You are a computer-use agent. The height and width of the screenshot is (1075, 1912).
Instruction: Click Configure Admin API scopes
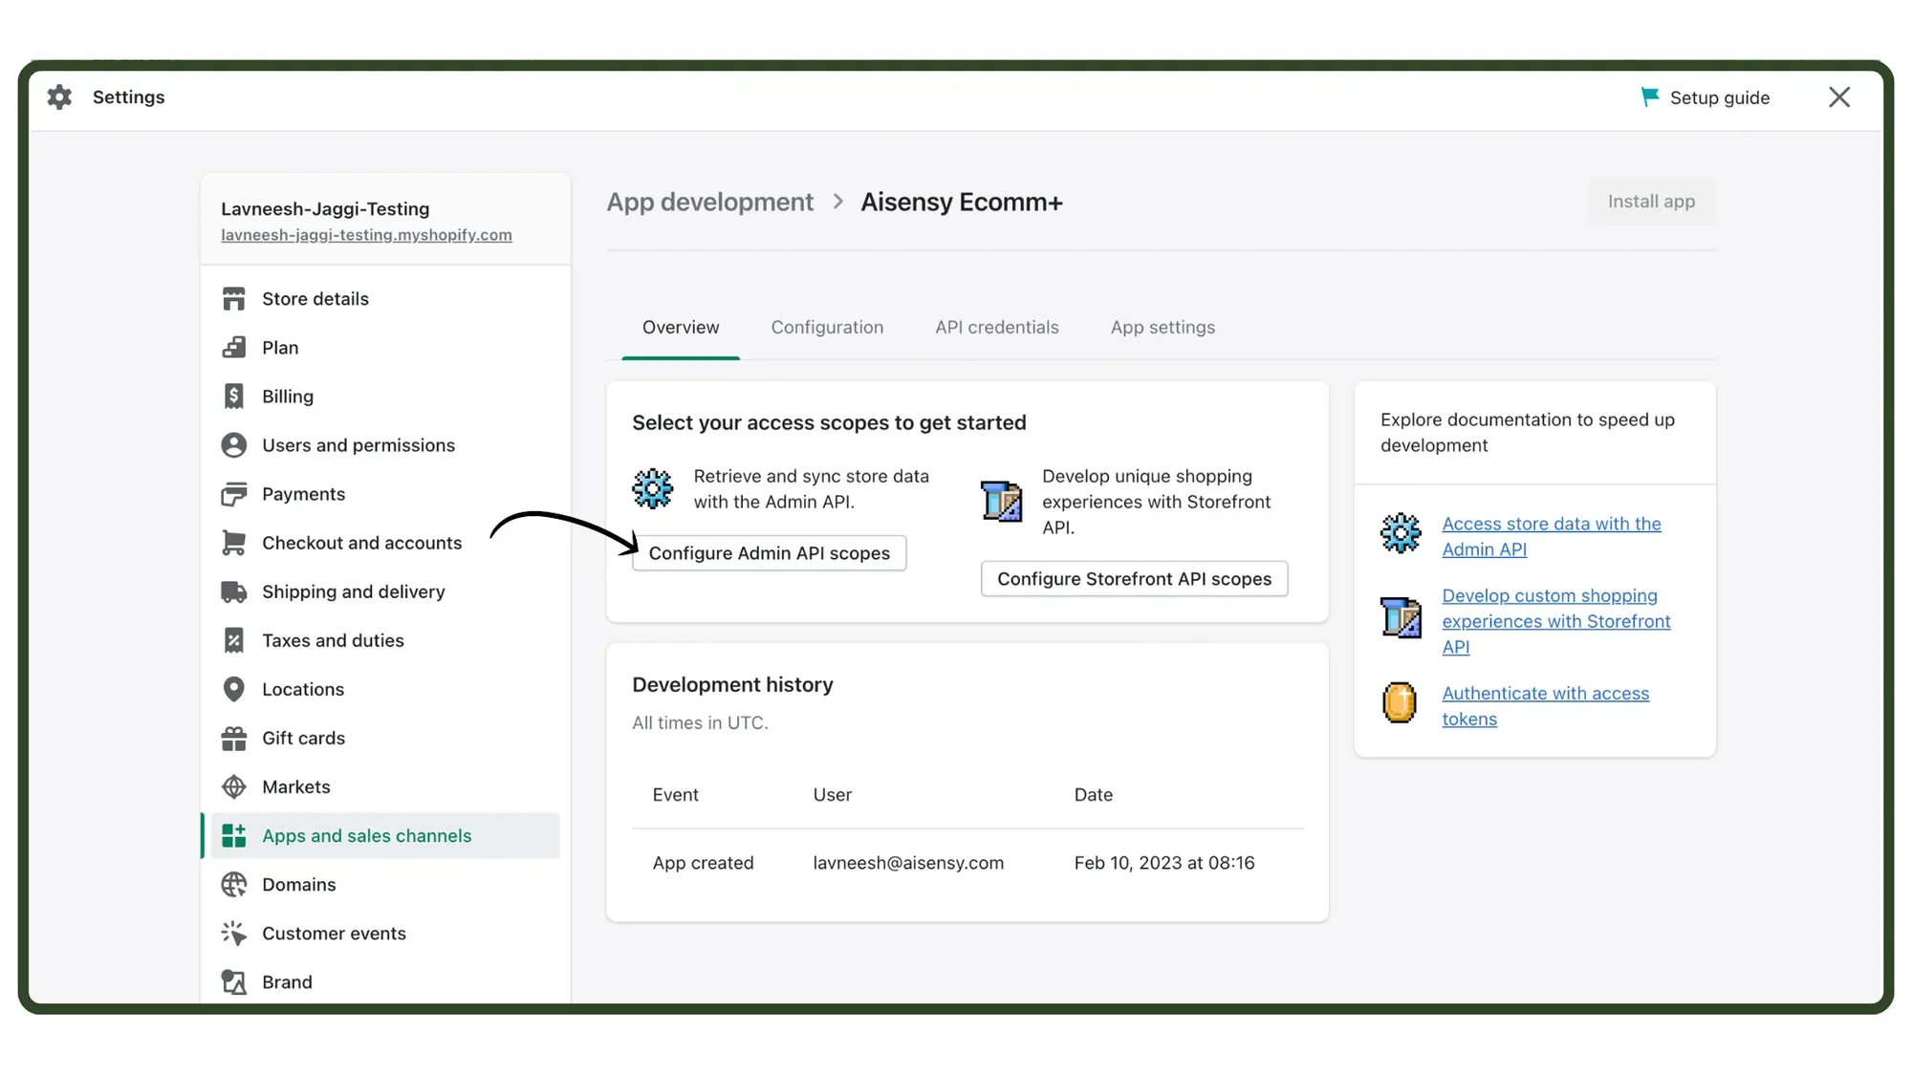click(x=769, y=553)
